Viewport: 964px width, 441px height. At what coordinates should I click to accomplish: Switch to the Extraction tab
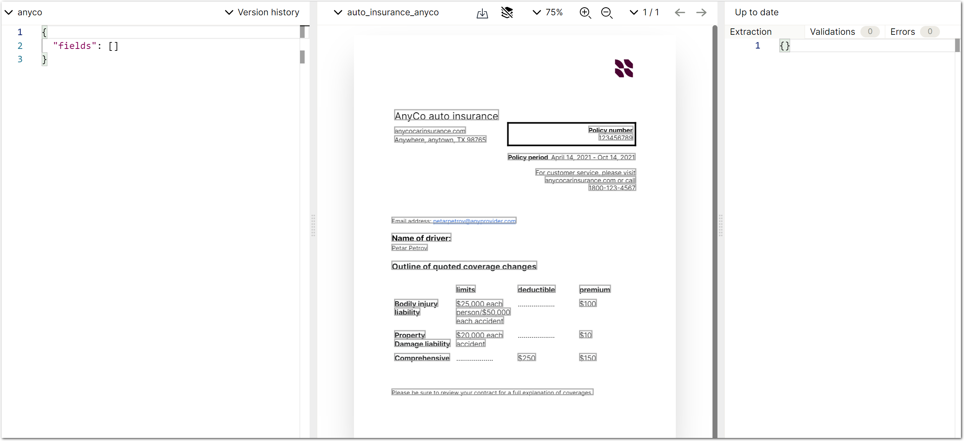750,32
